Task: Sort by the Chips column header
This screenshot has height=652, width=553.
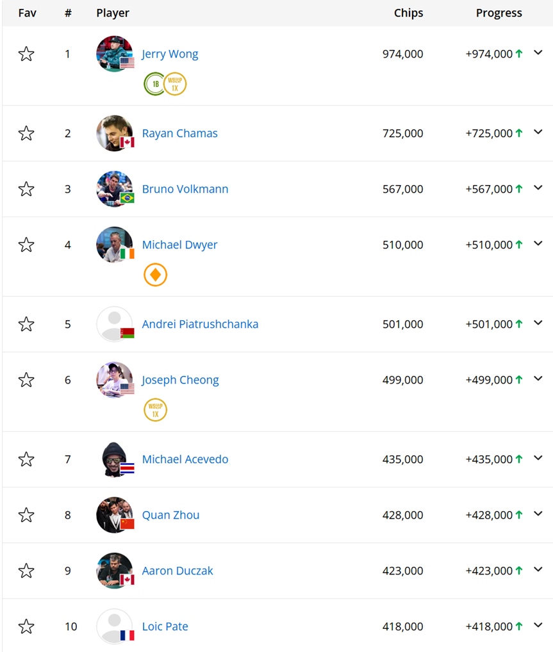Action: pyautogui.click(x=408, y=13)
